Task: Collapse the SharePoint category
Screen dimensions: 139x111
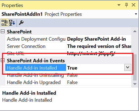Action: click(3, 32)
